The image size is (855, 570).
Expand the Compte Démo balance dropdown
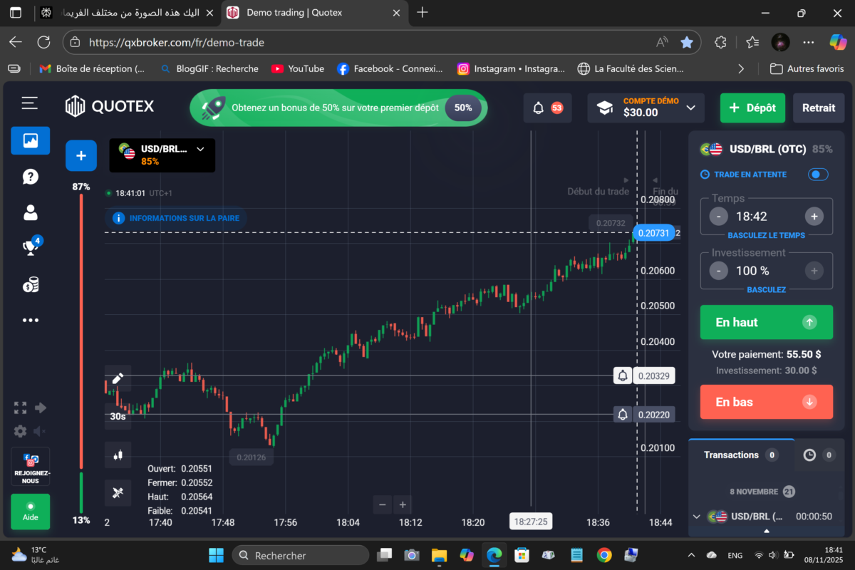click(x=690, y=108)
